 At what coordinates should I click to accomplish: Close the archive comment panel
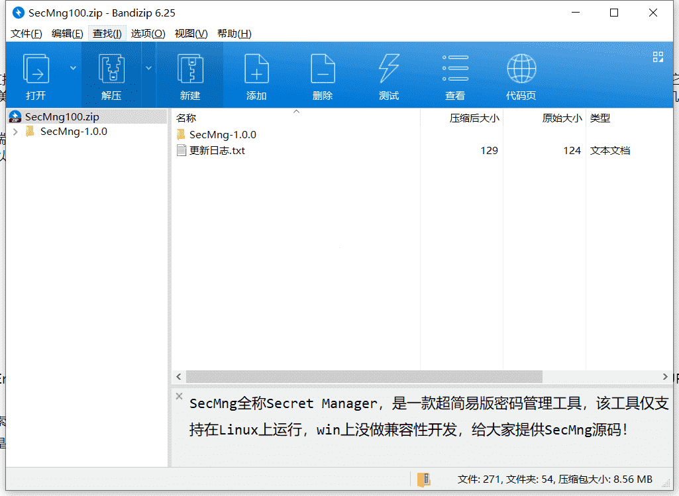click(180, 395)
